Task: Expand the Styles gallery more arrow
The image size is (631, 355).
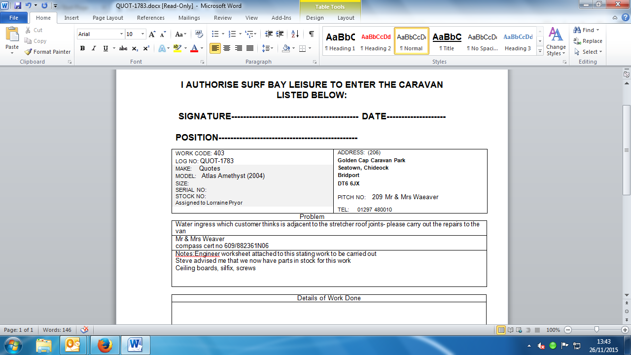Action: 540,51
